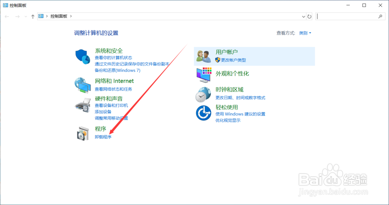Click the Programs disc box icon
389x205 pixels.
click(x=82, y=133)
